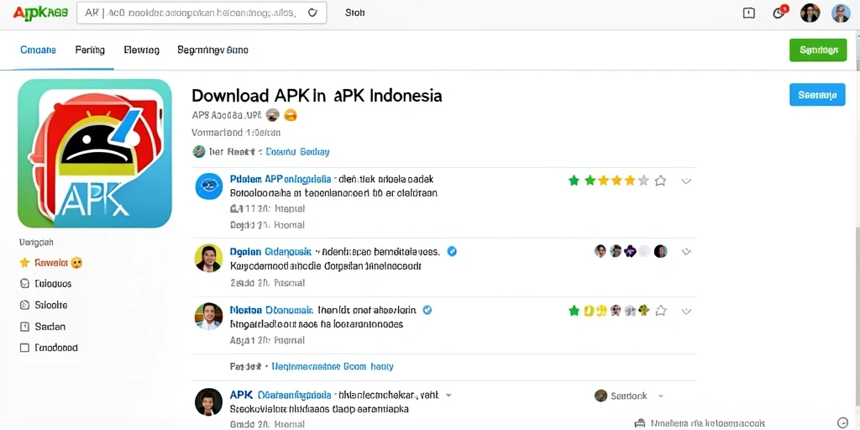Open the Ueqinmaeasince Gcom heuty link
The width and height of the screenshot is (860, 430).
pos(333,366)
